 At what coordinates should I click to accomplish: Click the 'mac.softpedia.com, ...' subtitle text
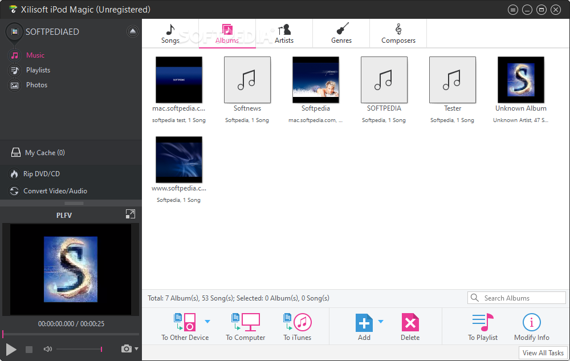316,120
